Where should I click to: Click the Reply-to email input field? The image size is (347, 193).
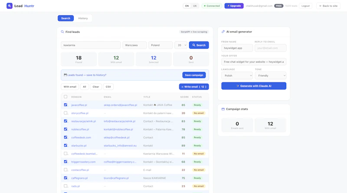271,48
